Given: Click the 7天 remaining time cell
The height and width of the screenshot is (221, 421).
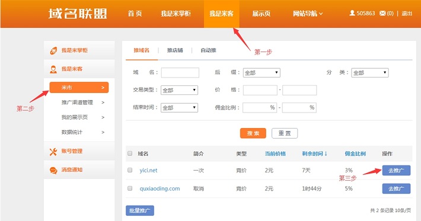Looking at the screenshot, I should pos(306,170).
